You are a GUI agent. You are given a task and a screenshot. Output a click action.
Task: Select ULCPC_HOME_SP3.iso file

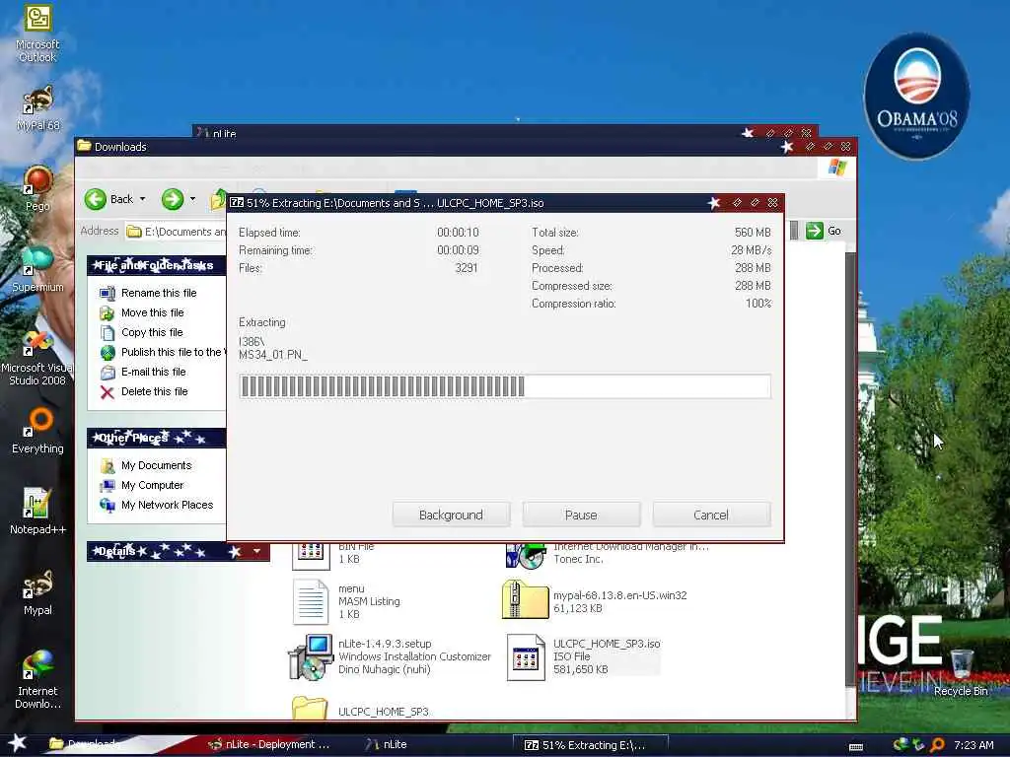tap(584, 656)
